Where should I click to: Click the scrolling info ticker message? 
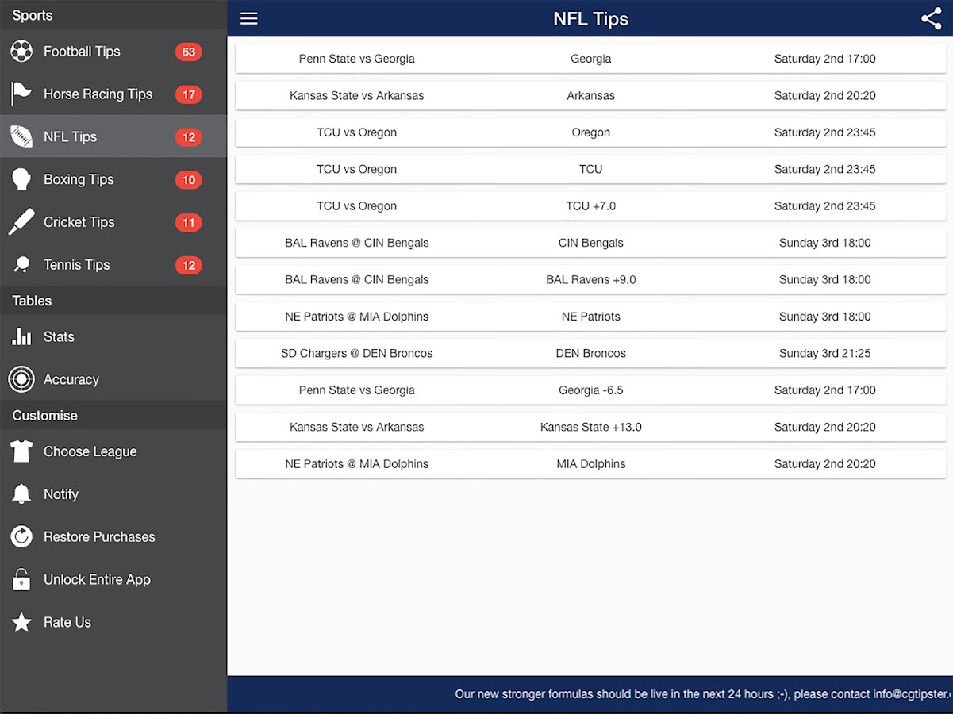704,694
